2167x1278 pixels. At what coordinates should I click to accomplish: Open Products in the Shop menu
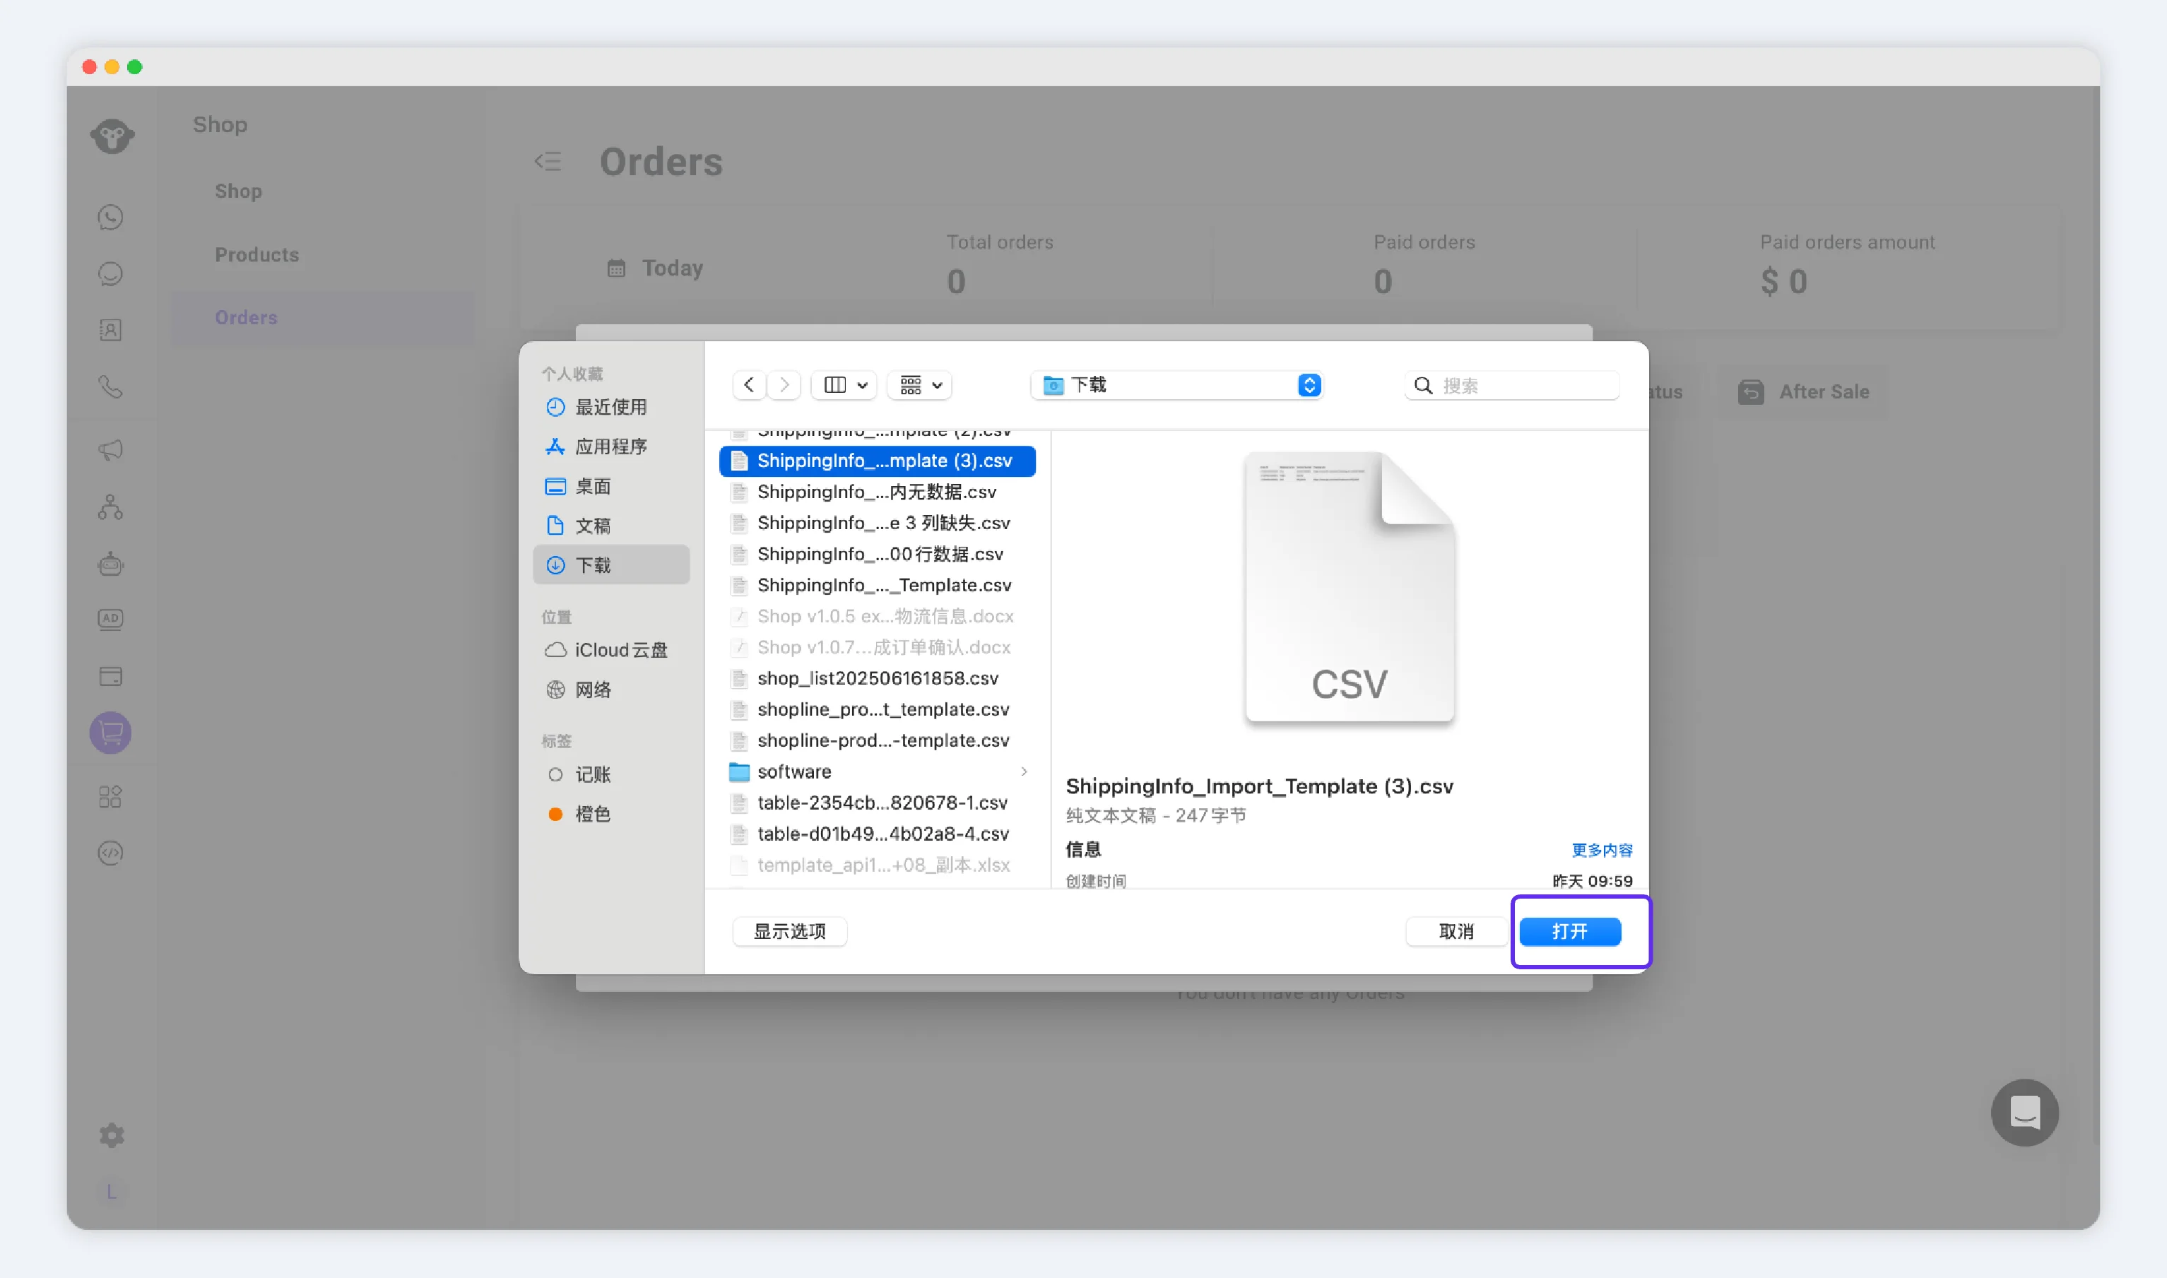coord(256,254)
